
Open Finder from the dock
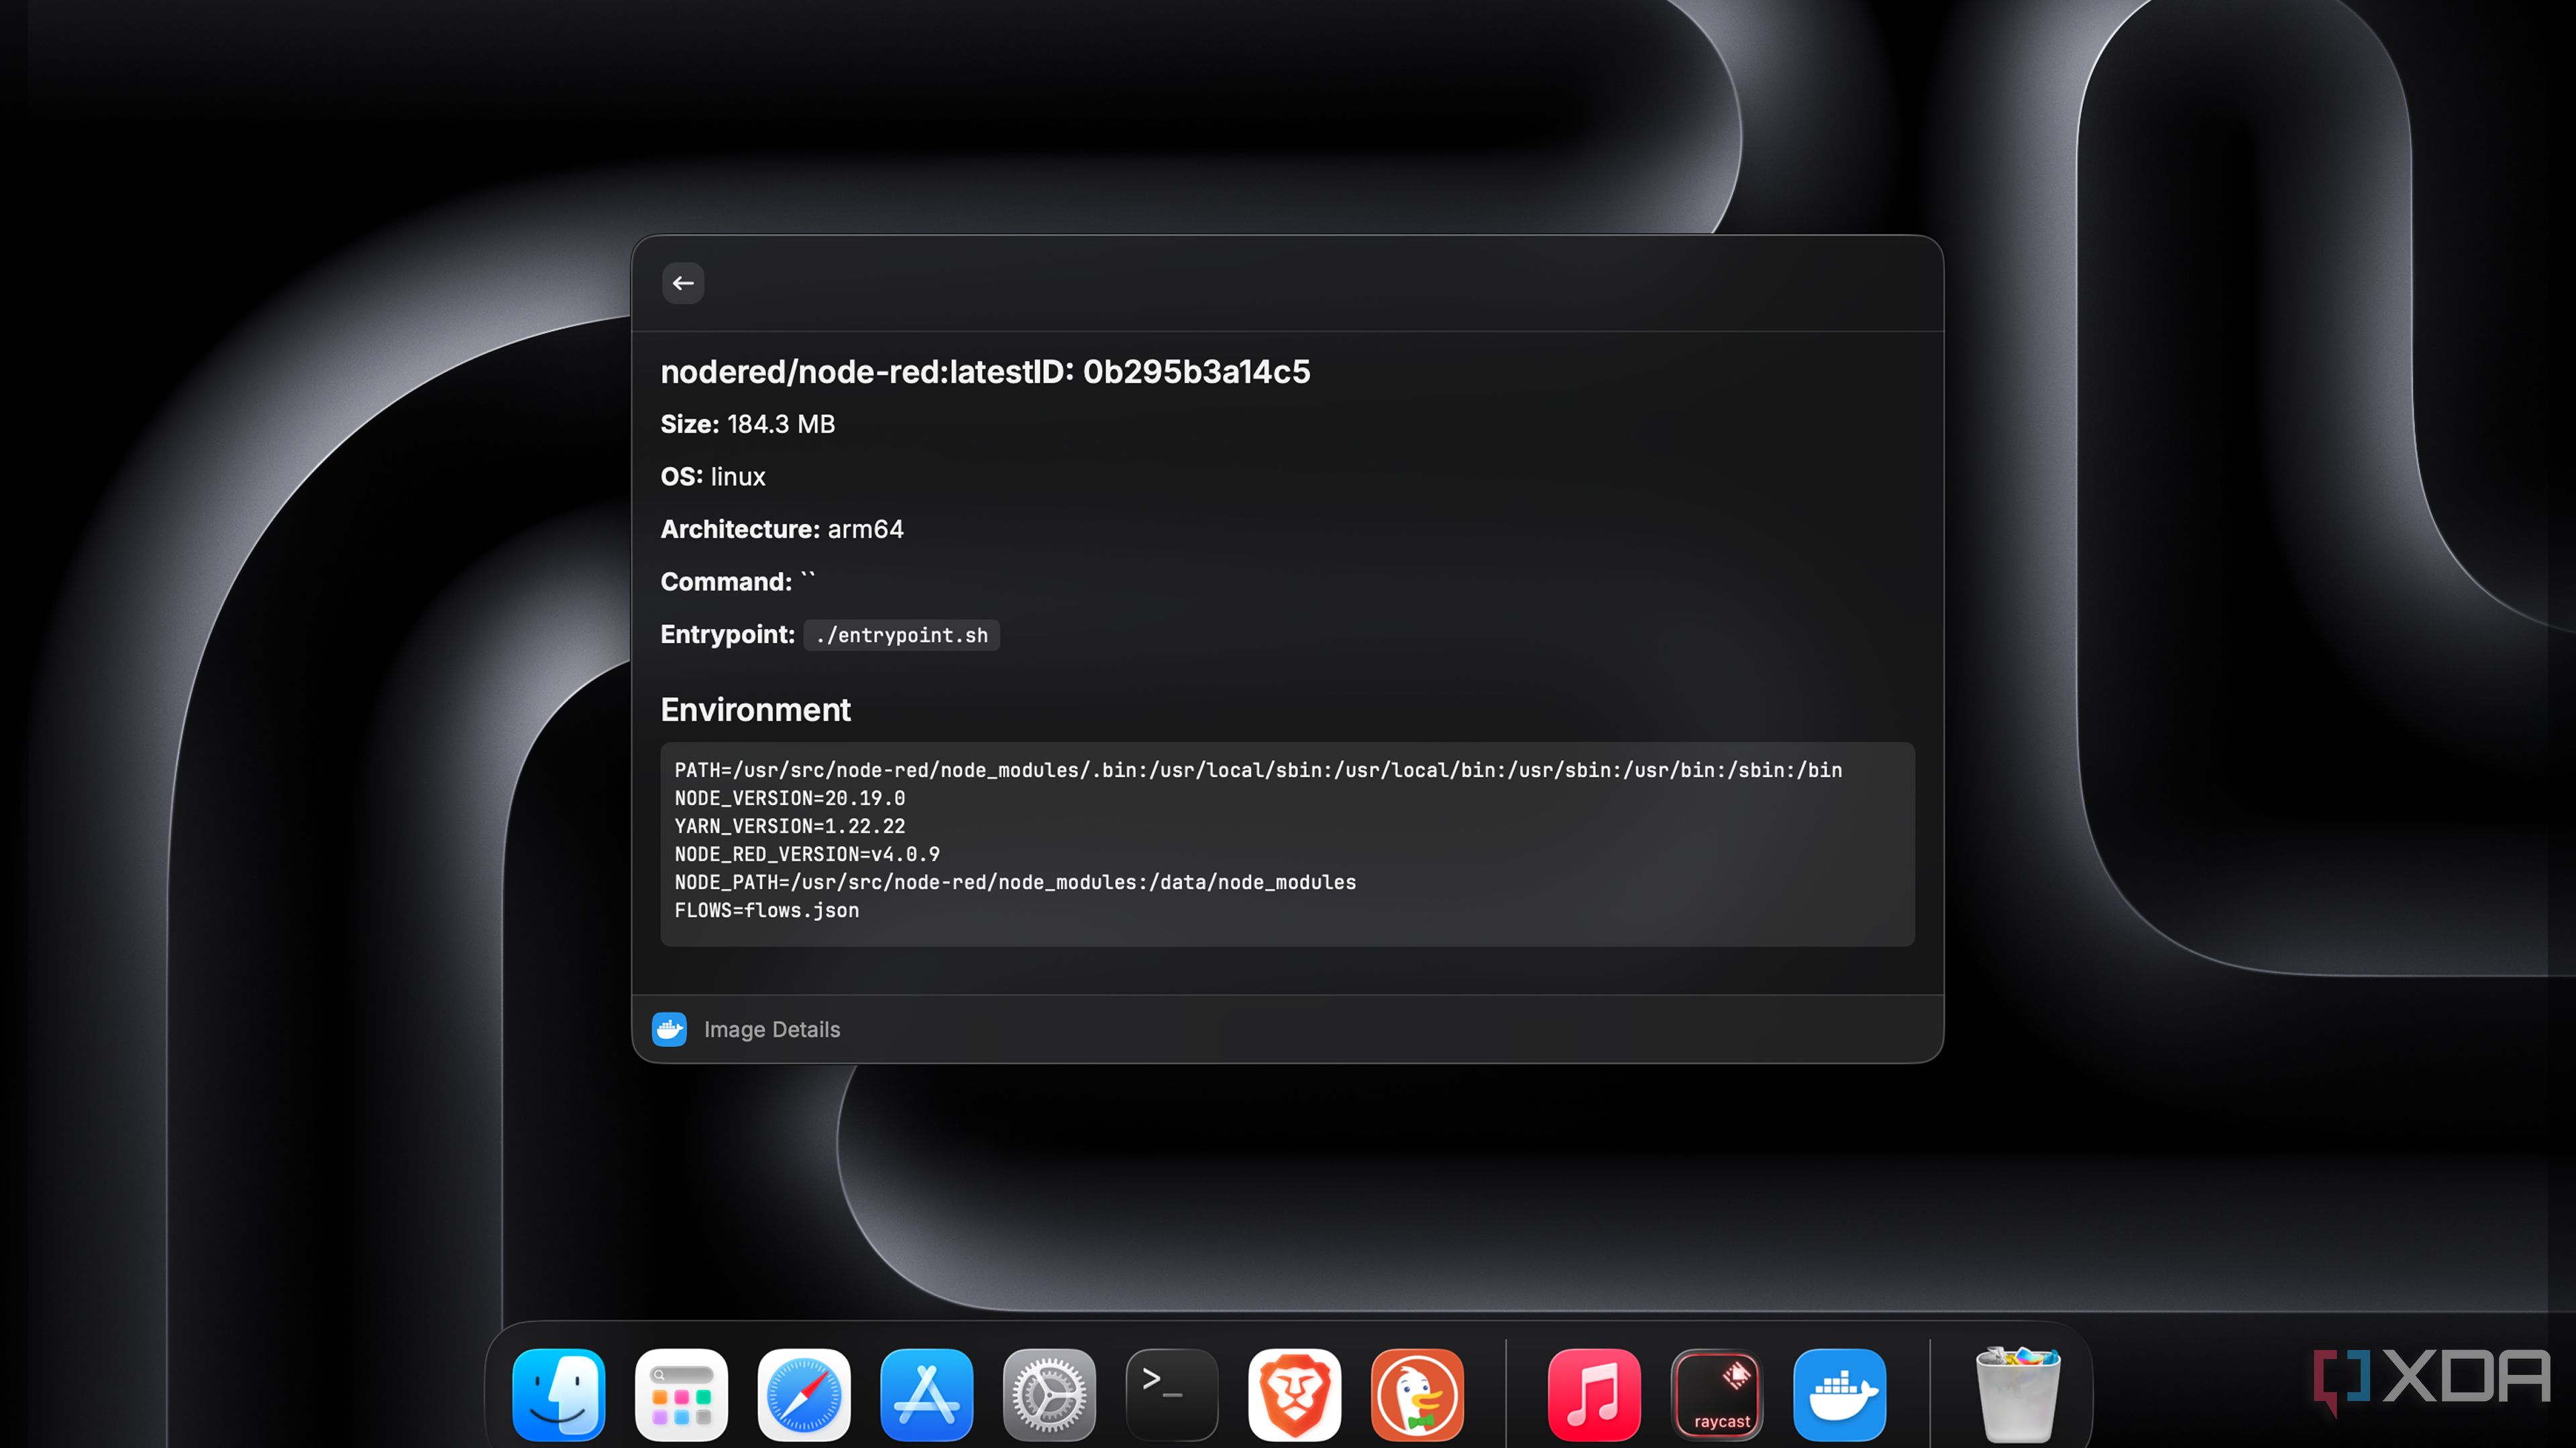click(559, 1394)
